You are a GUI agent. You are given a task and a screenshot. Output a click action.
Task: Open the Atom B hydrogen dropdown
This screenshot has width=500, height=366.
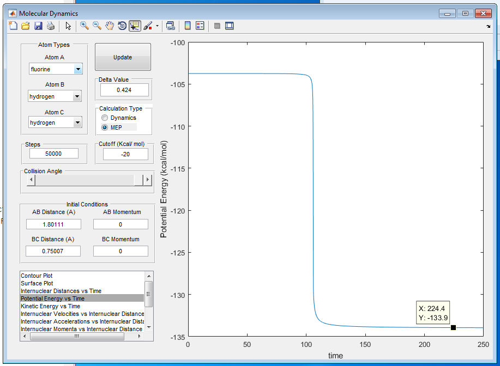click(x=55, y=96)
